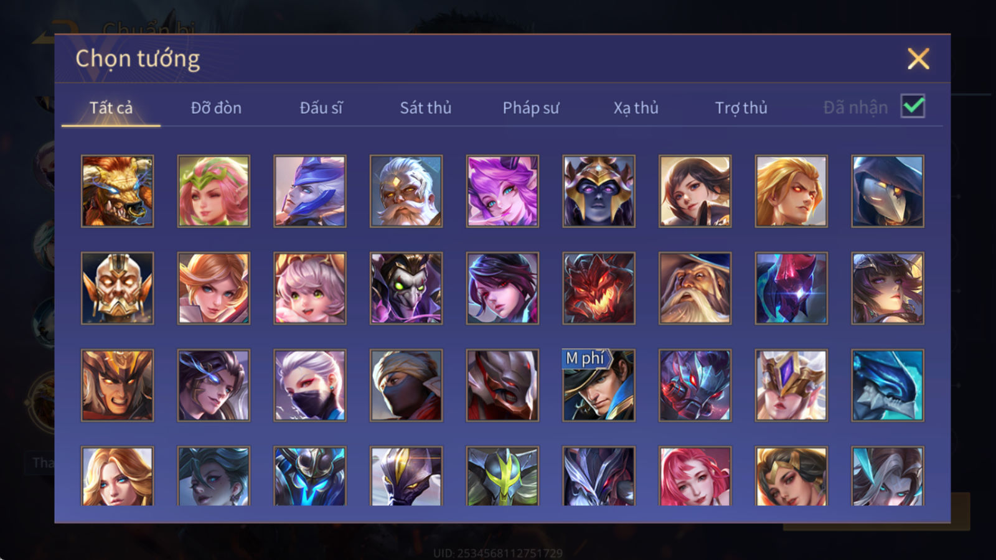Image resolution: width=996 pixels, height=560 pixels.
Task: Choose the hero marked M phí
Action: pos(599,385)
